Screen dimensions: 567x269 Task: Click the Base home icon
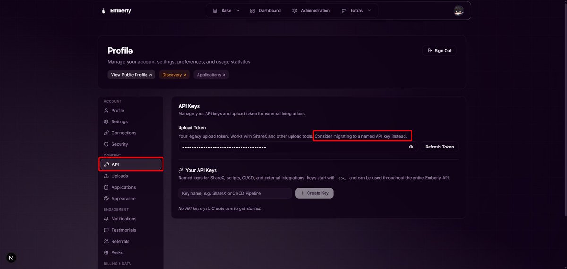pos(215,10)
